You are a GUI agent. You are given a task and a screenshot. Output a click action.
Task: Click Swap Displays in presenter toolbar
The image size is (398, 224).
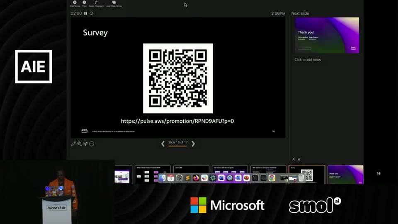pos(96,4)
